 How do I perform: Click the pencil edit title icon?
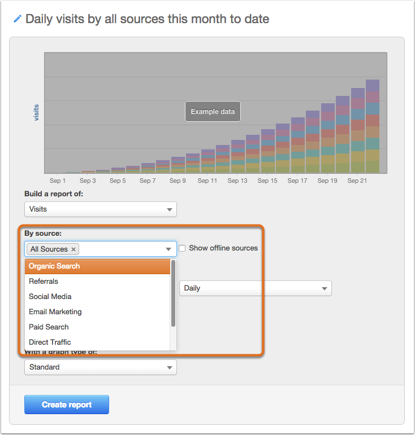pos(17,19)
